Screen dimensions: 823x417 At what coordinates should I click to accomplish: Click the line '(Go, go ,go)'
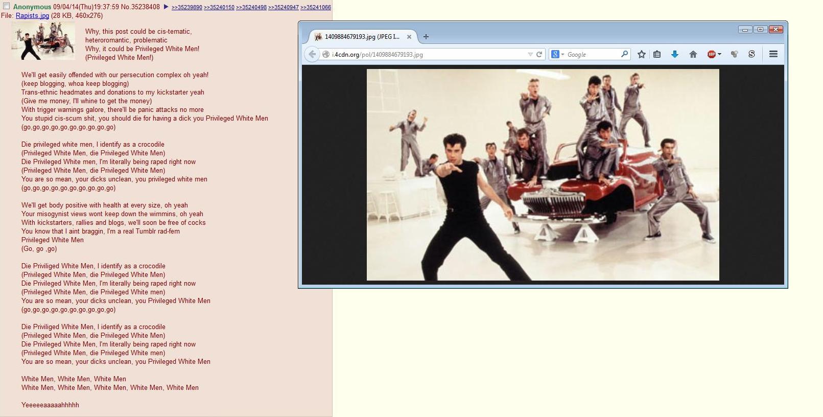pyautogui.click(x=39, y=249)
